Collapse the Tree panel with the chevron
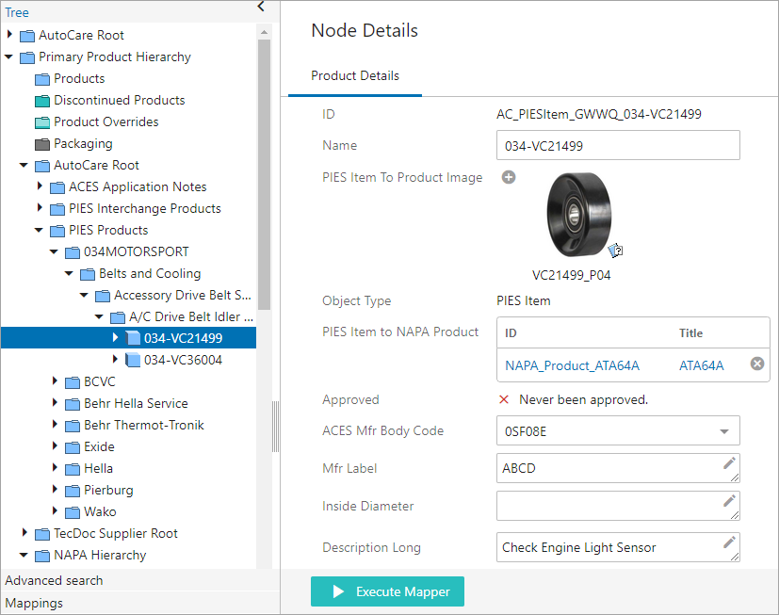The width and height of the screenshot is (779, 615). click(x=261, y=7)
